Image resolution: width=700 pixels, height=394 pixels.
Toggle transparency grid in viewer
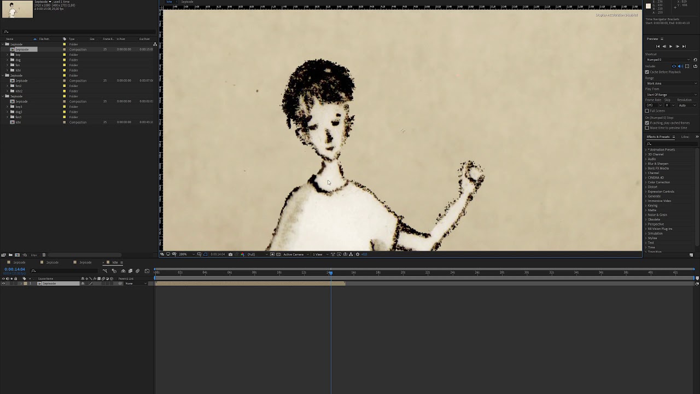(278, 254)
